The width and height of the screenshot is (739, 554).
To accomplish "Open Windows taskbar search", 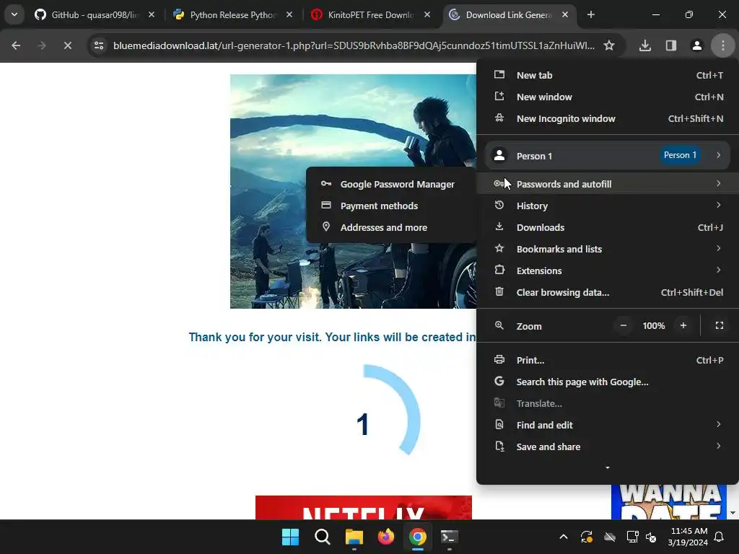I will pos(323,537).
